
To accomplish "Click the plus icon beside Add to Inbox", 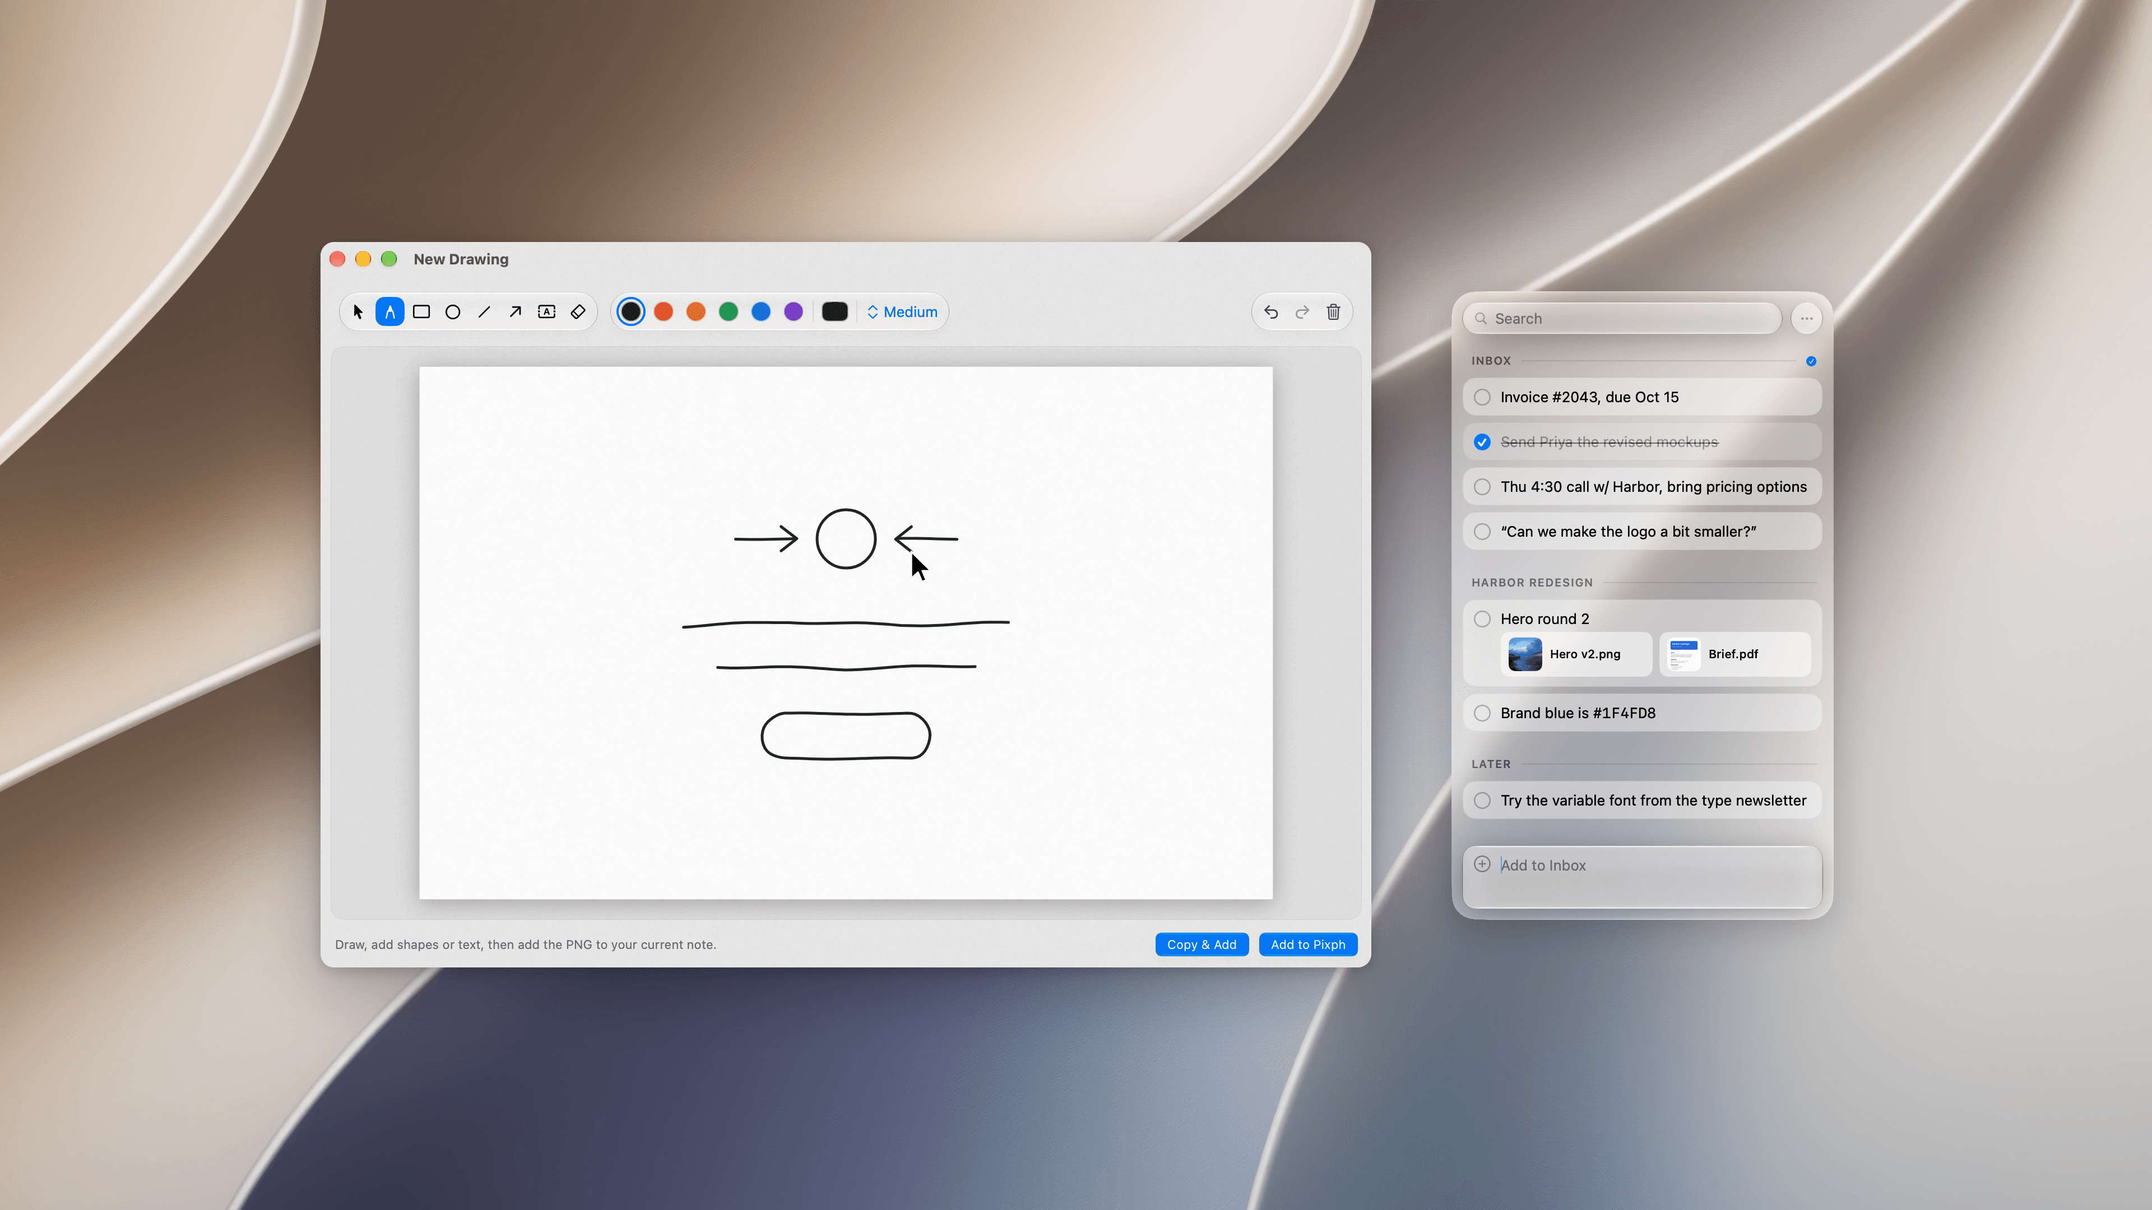I will pos(1482,864).
